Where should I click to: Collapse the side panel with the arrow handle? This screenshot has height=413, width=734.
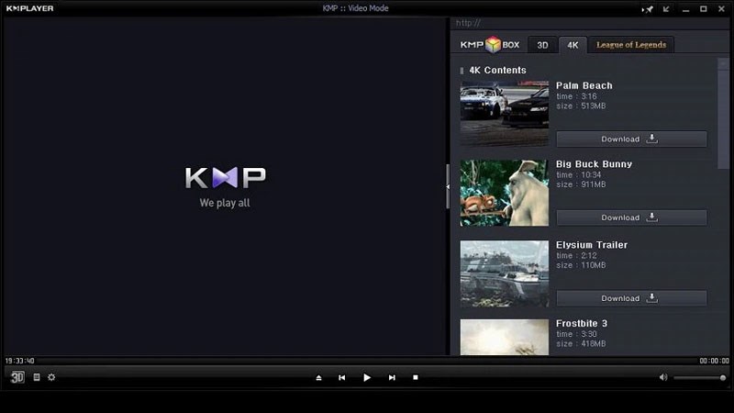[448, 186]
